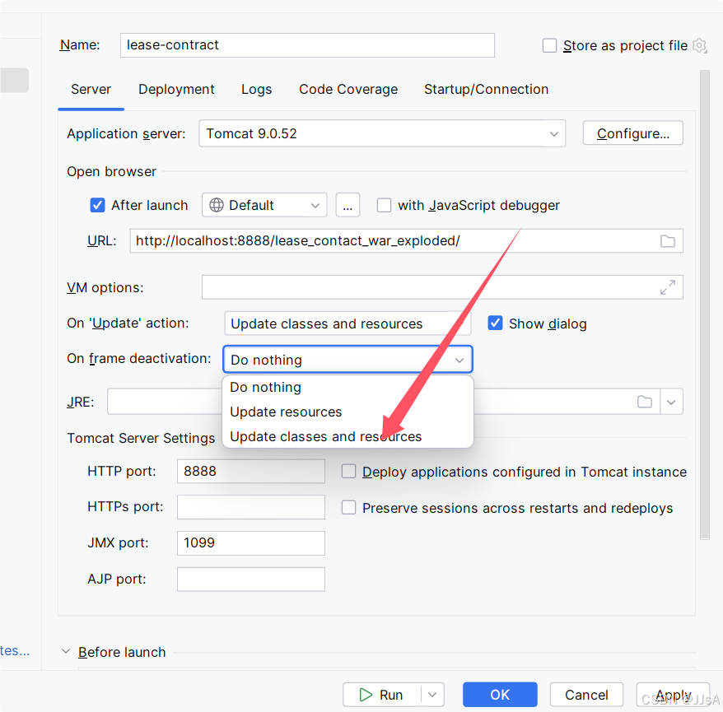This screenshot has height=712, width=723.
Task: Click the green Run play icon
Action: point(366,695)
